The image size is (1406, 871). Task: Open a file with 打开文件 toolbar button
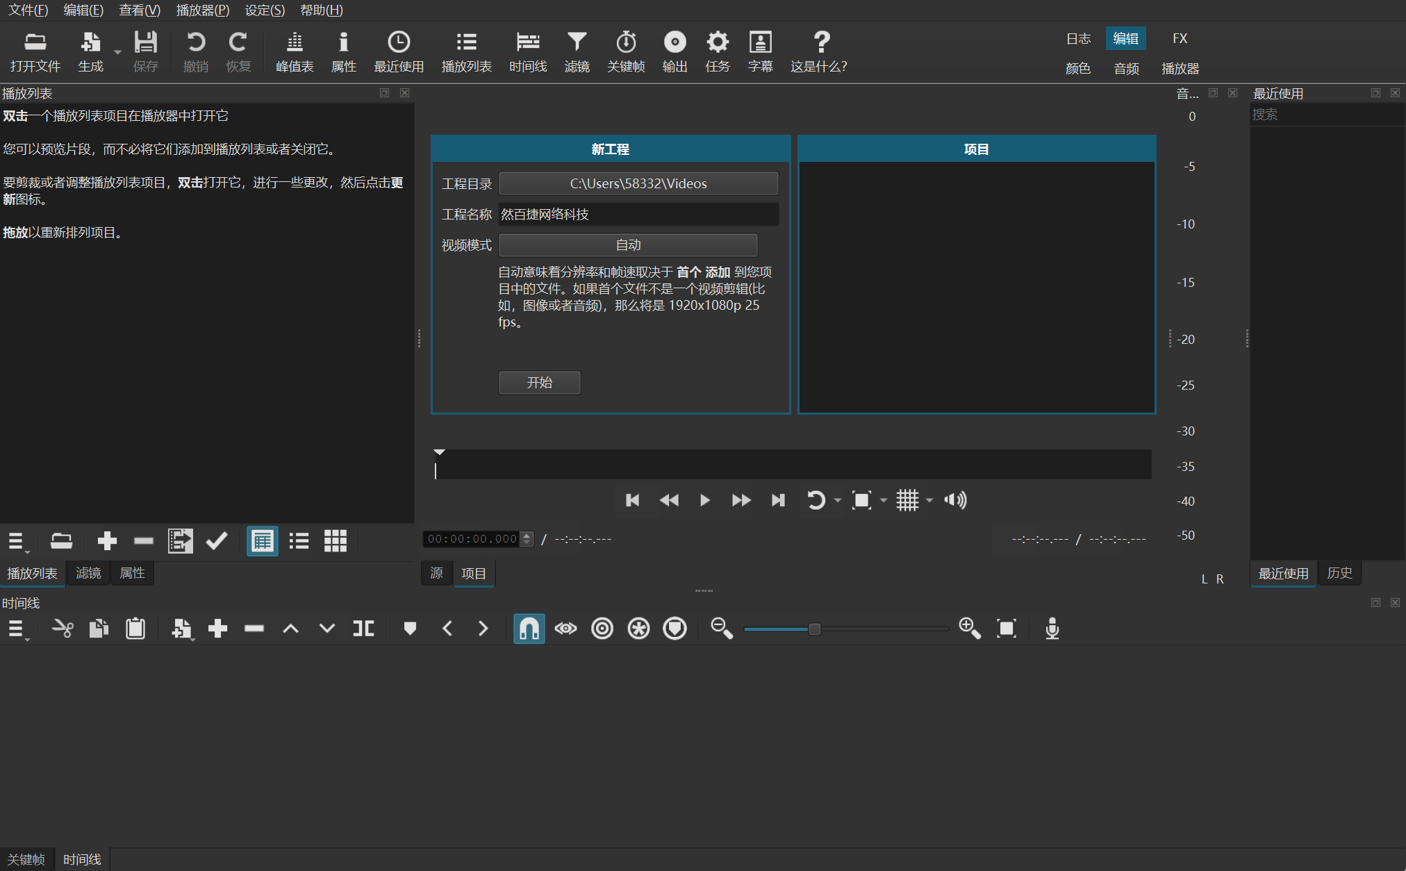[x=35, y=52]
